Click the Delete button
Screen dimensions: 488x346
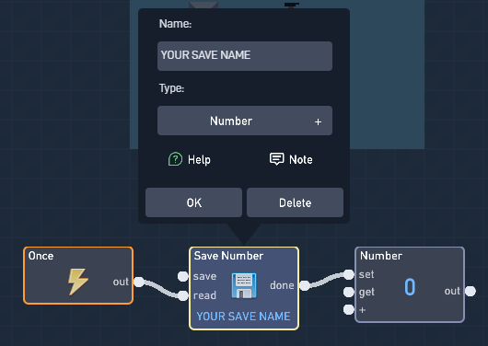point(295,202)
